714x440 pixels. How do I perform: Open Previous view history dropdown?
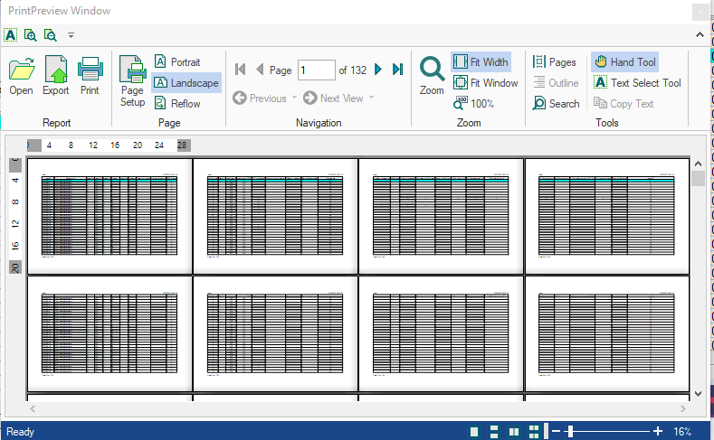coord(294,98)
